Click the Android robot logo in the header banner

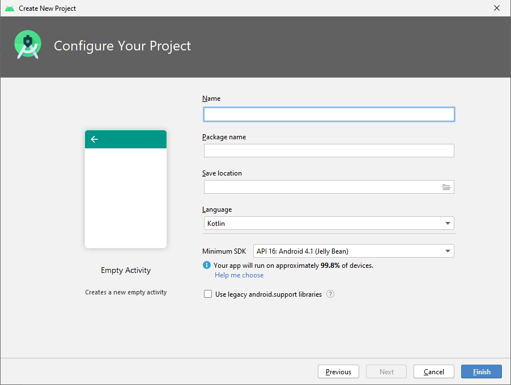(x=27, y=44)
